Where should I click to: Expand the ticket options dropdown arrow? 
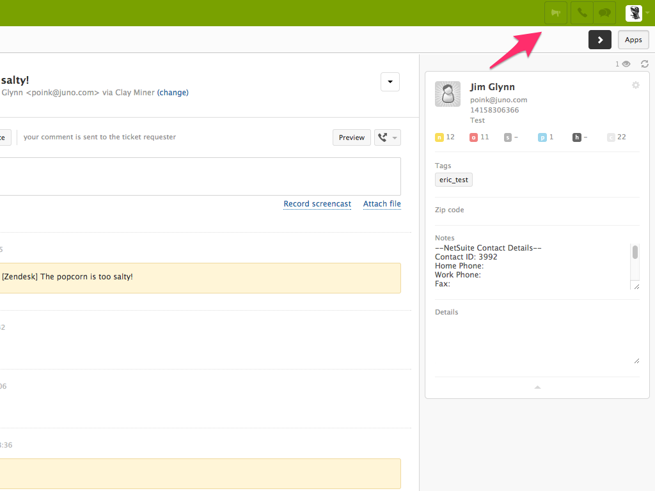coord(390,82)
